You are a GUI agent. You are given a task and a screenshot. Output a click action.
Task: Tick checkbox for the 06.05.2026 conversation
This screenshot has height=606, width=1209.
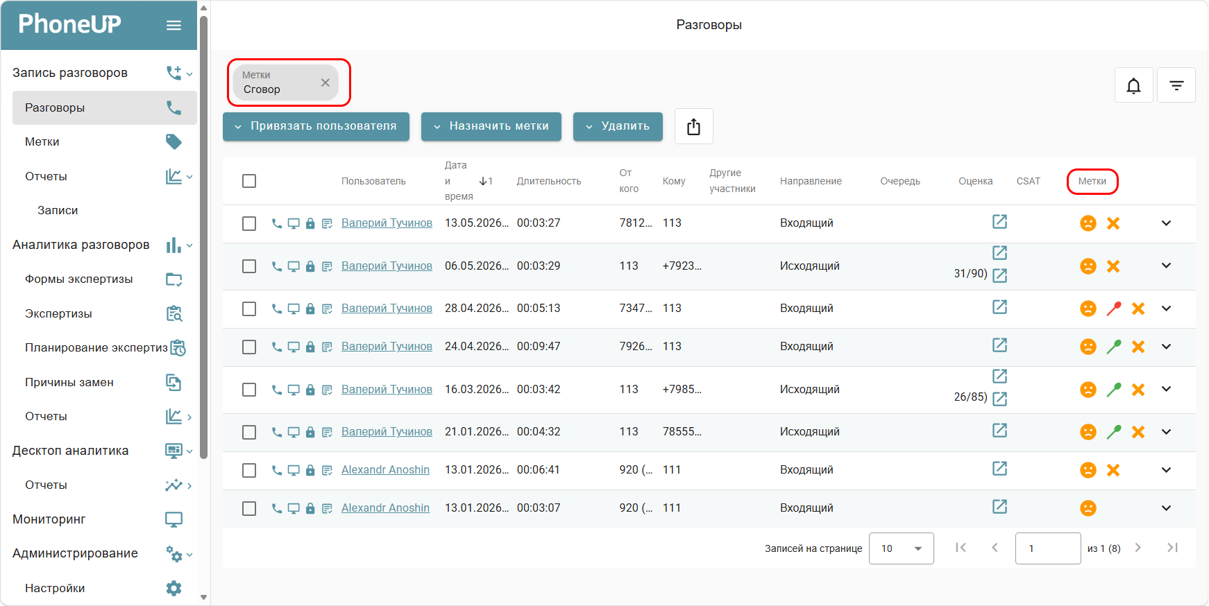point(249,266)
